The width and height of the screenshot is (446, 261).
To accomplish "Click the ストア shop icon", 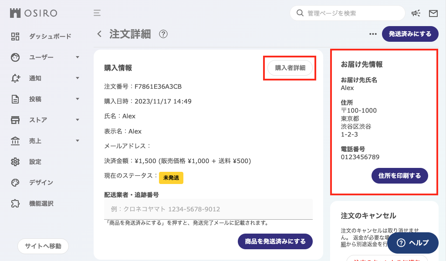I will click(x=15, y=120).
